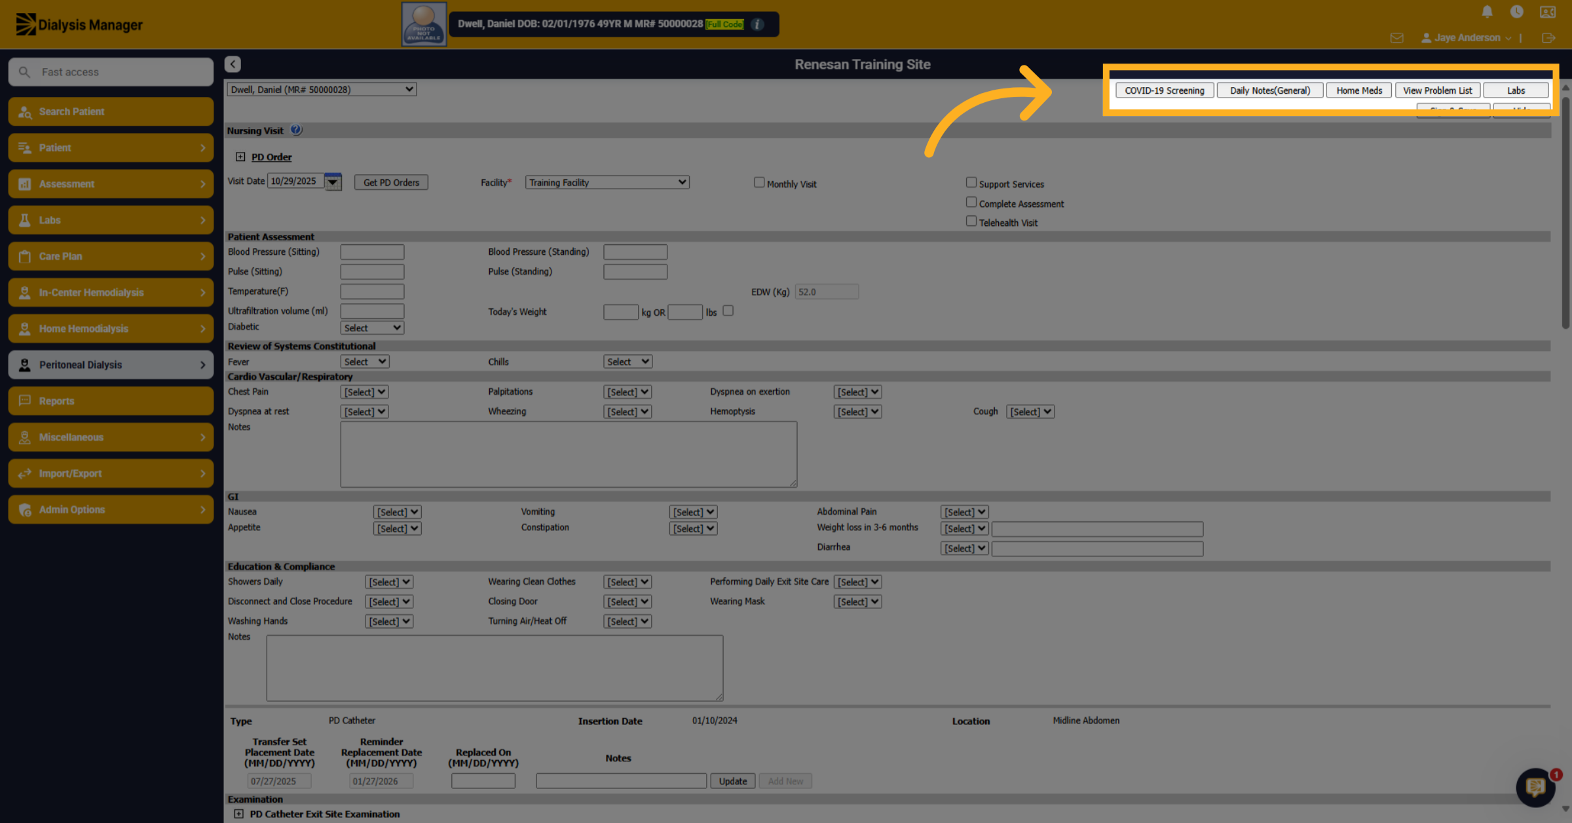Open the Diabetic select dropdown
This screenshot has width=1572, height=823.
372,327
